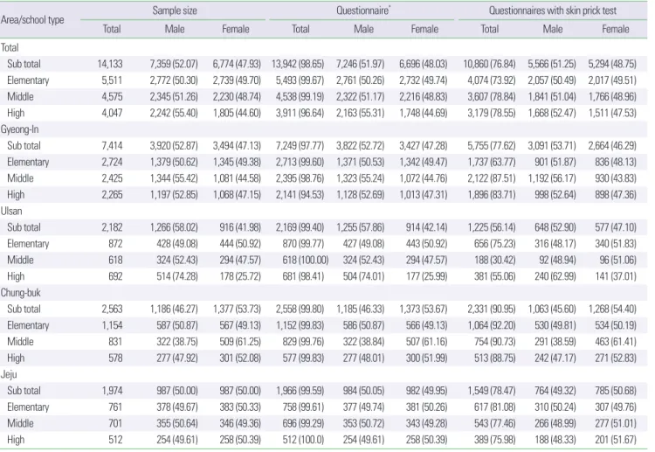Select the value '617 (81.08)'

494,407
